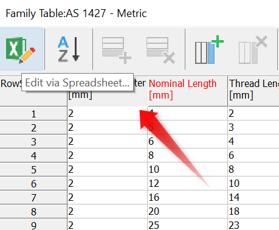
Task: Open Edit via Spreadsheet Excel icon
Action: pyautogui.click(x=21, y=49)
